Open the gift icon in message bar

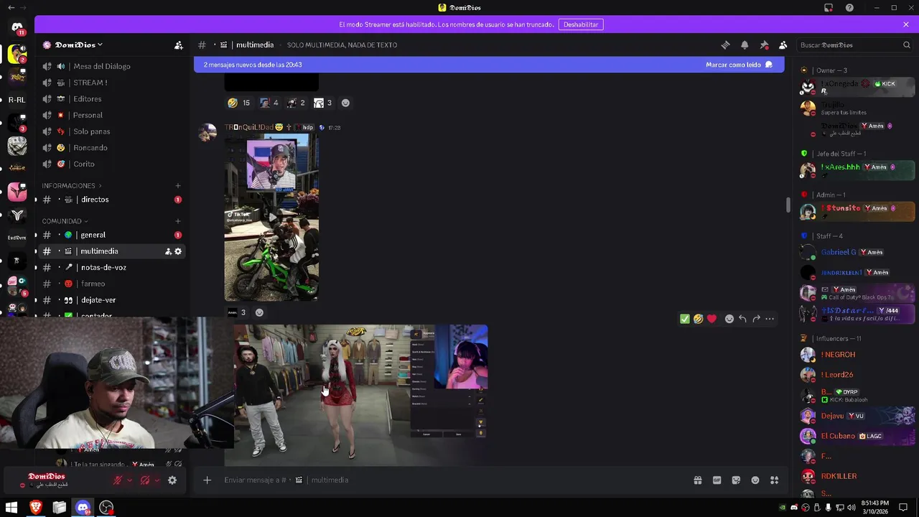[x=697, y=480]
